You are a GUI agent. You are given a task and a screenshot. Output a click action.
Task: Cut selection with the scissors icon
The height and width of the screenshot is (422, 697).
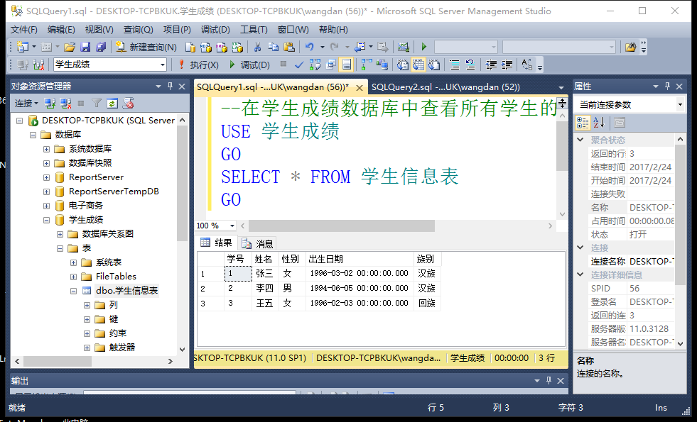pyautogui.click(x=257, y=47)
